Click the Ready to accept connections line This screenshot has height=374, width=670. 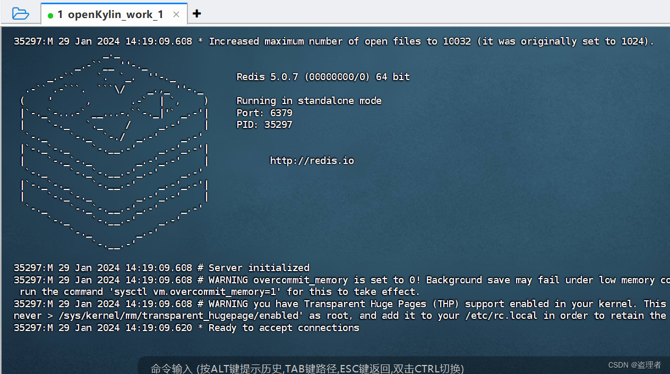click(186, 327)
